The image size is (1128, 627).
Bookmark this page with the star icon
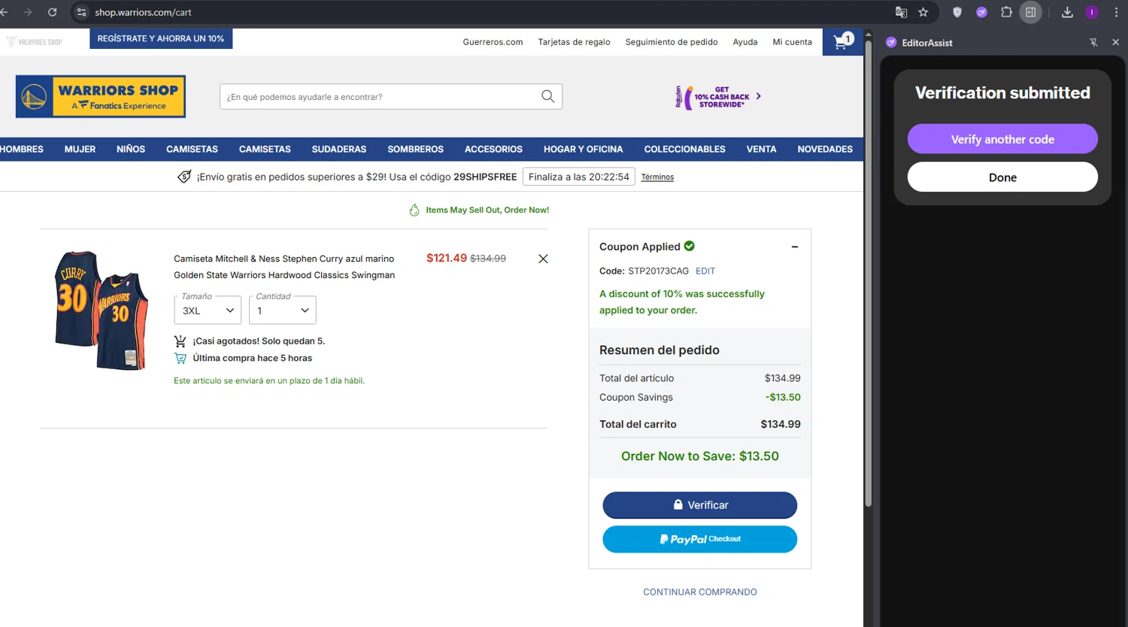(x=923, y=12)
